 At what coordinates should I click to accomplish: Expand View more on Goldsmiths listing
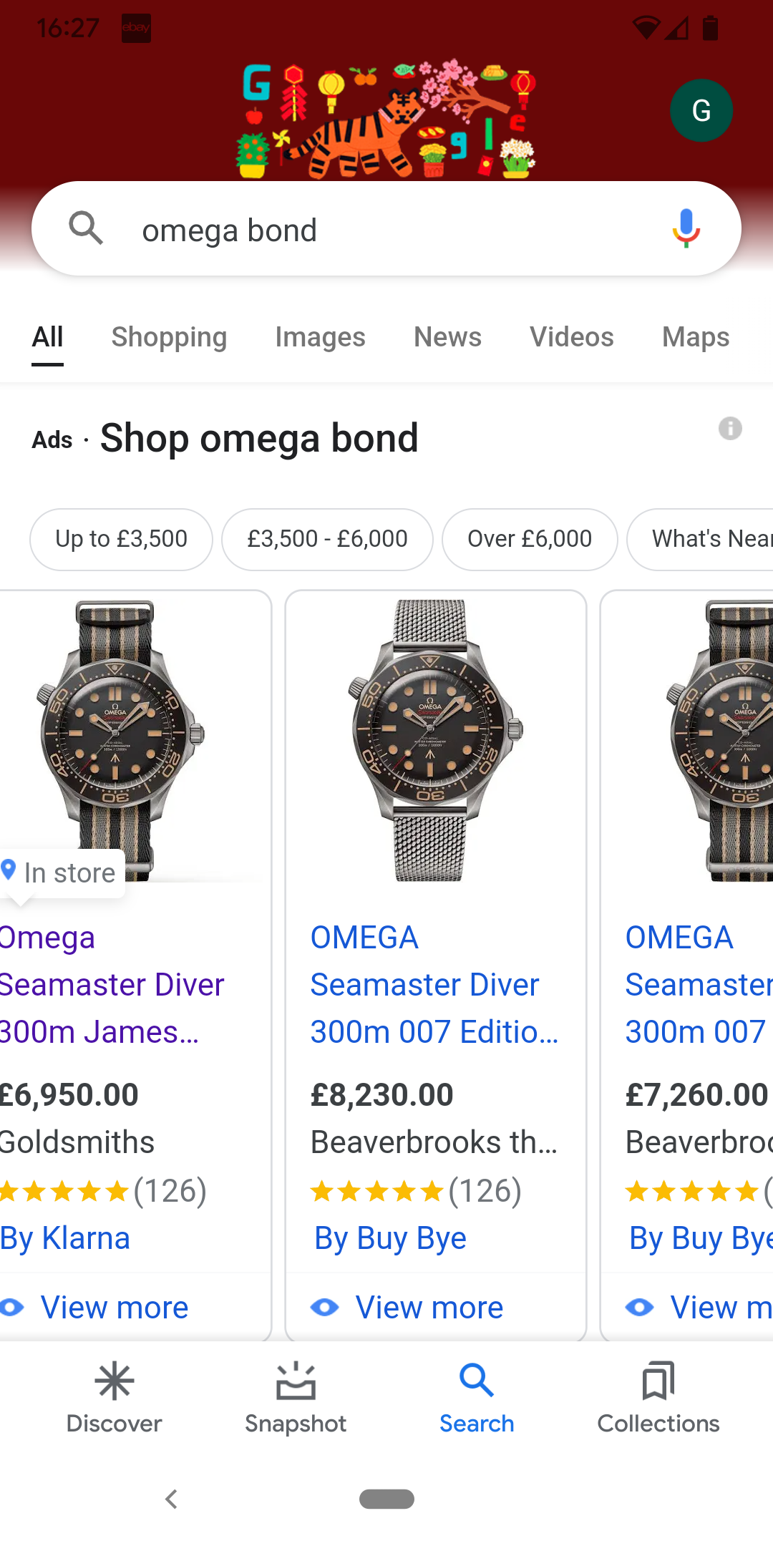(113, 1308)
